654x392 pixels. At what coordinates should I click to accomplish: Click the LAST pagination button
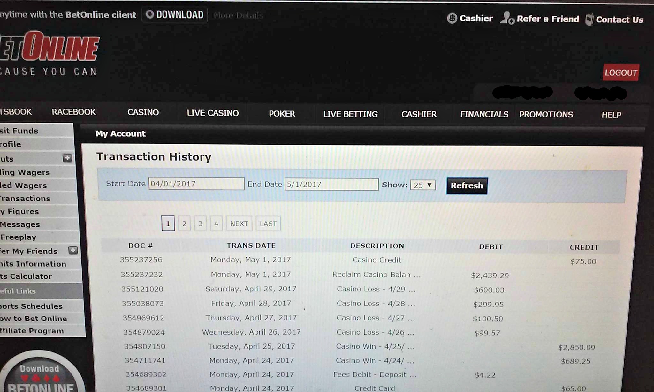click(269, 223)
